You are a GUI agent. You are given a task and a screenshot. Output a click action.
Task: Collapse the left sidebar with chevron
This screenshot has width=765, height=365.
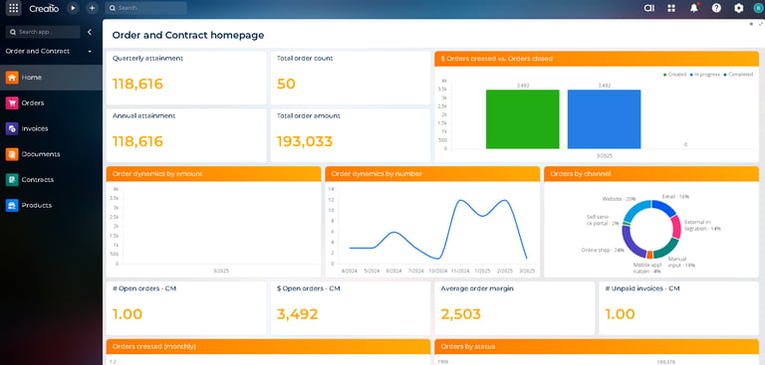90,32
